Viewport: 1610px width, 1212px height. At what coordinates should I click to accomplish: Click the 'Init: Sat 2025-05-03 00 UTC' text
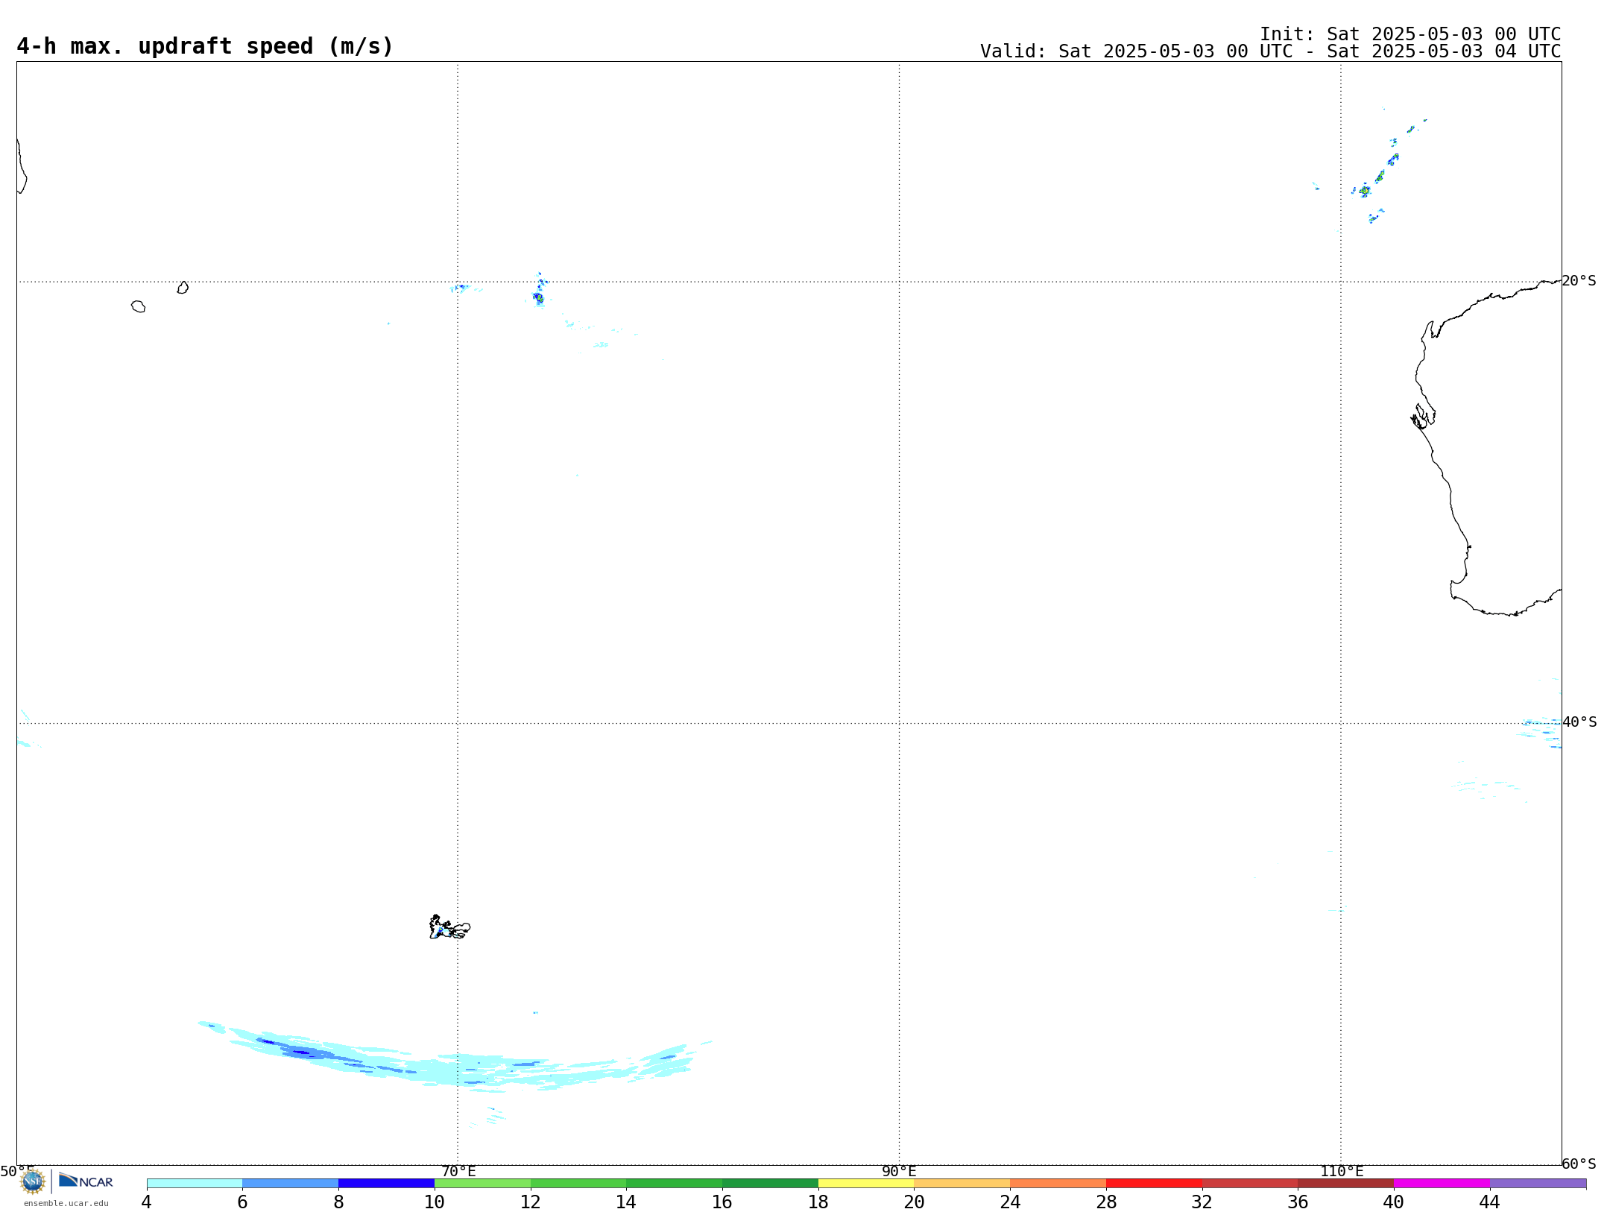click(1410, 34)
